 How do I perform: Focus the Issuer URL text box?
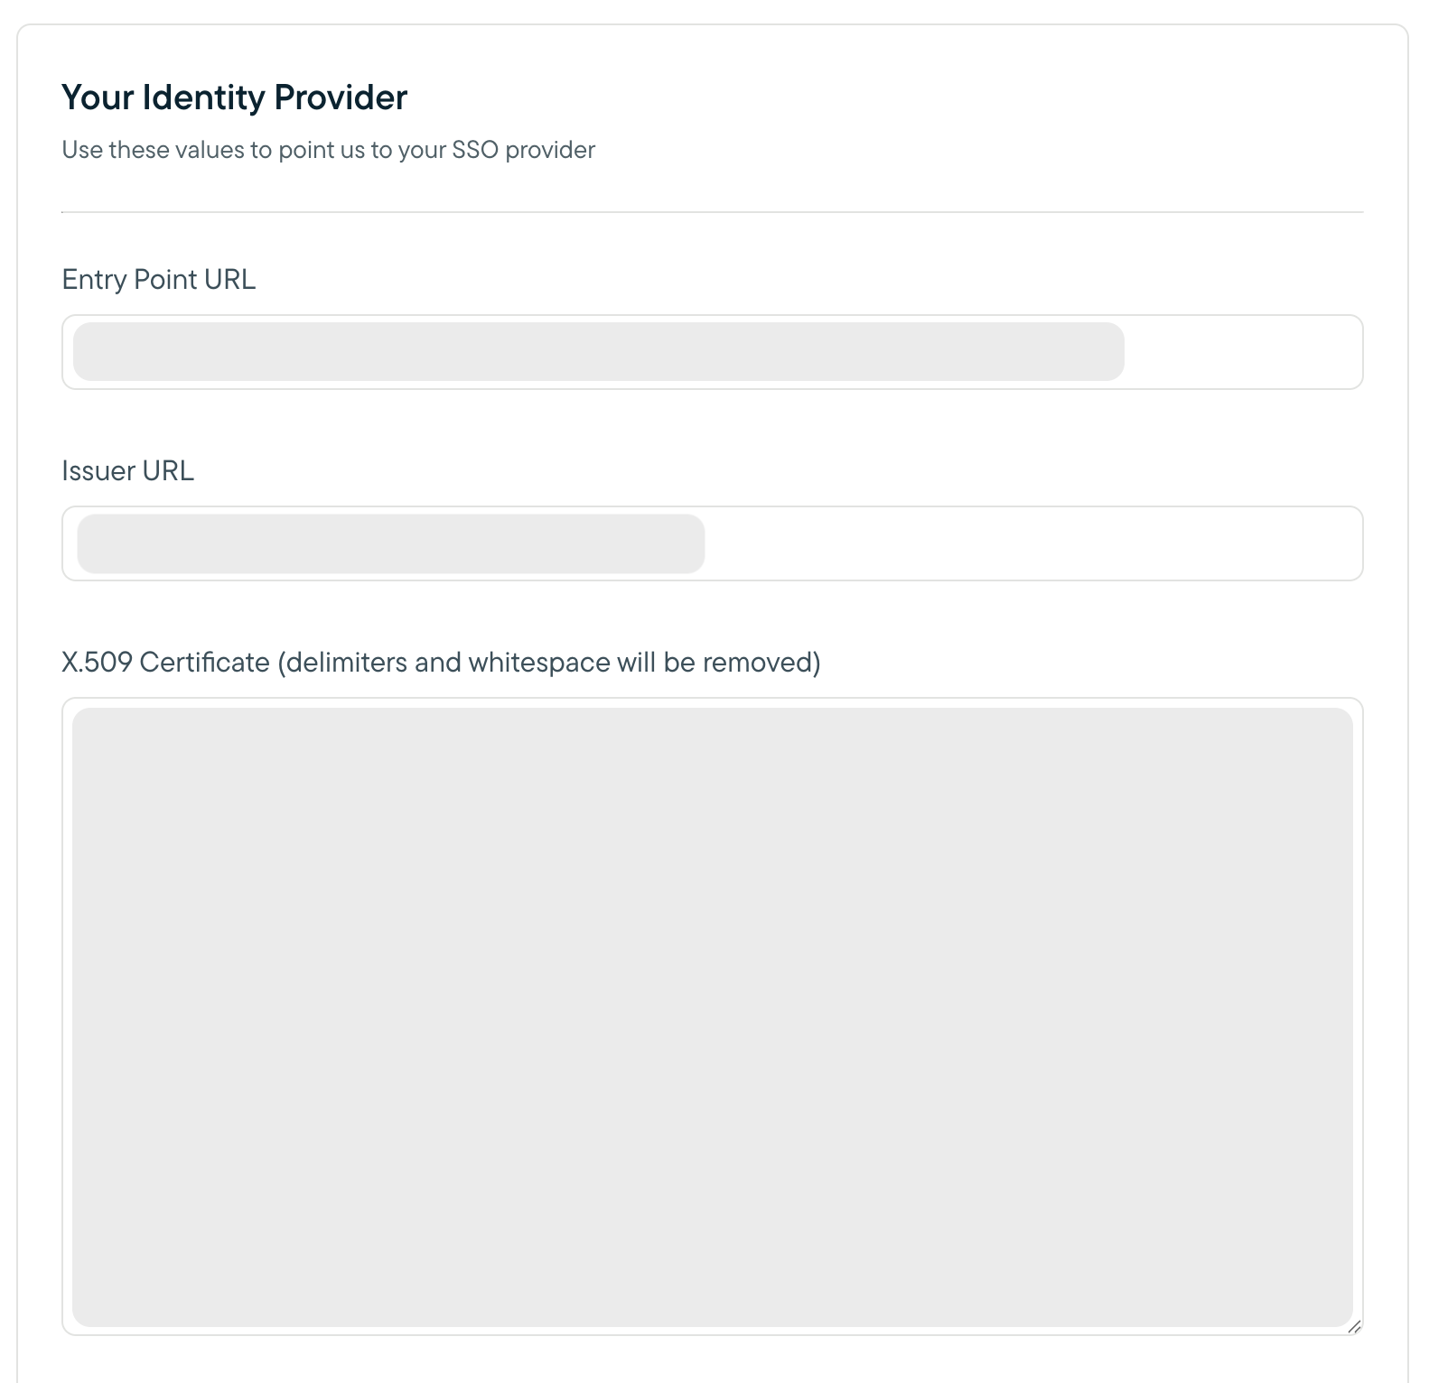click(x=712, y=543)
